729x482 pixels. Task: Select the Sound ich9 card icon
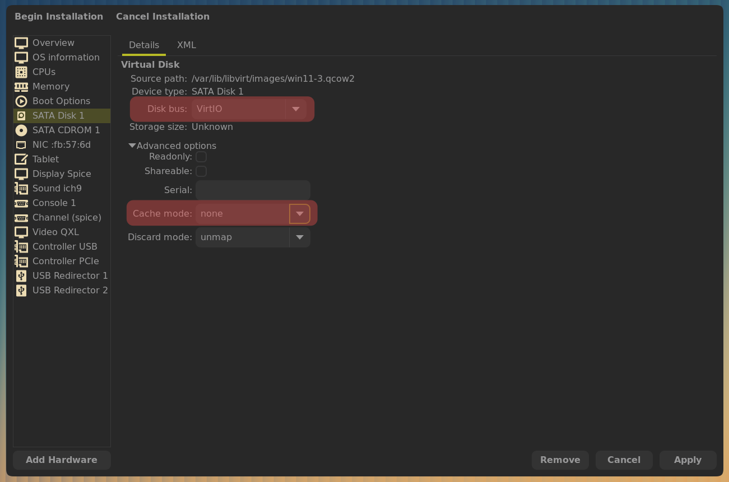point(21,189)
